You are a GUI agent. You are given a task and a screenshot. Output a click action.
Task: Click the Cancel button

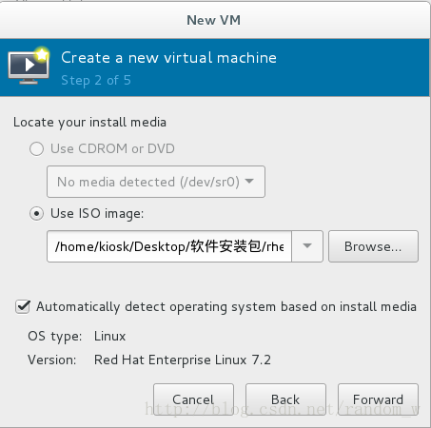point(193,399)
